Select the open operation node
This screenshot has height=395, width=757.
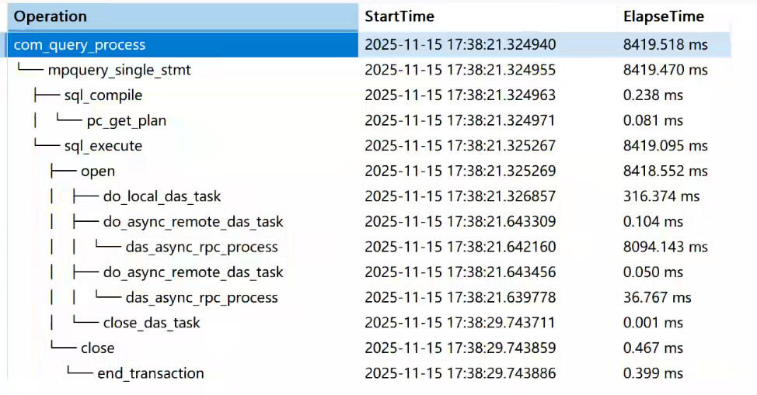pos(97,171)
